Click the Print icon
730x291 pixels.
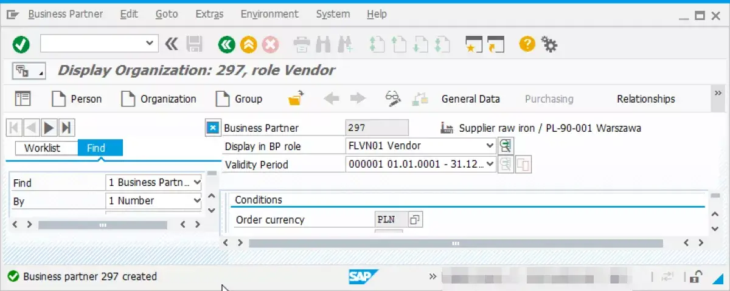[x=301, y=44]
